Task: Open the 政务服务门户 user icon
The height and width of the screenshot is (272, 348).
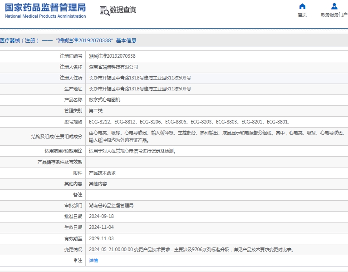Action: pyautogui.click(x=334, y=6)
